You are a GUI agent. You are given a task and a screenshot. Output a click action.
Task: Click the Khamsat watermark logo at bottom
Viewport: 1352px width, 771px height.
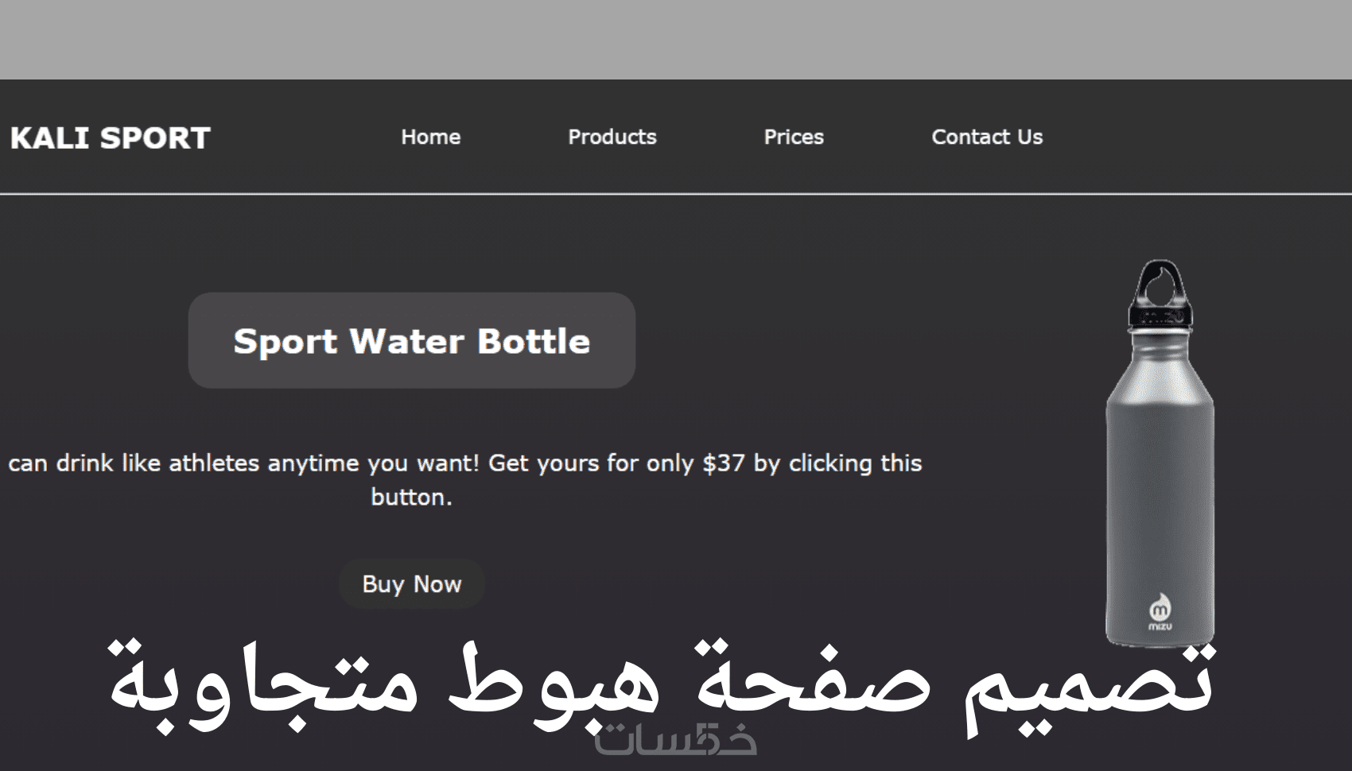[x=676, y=741]
